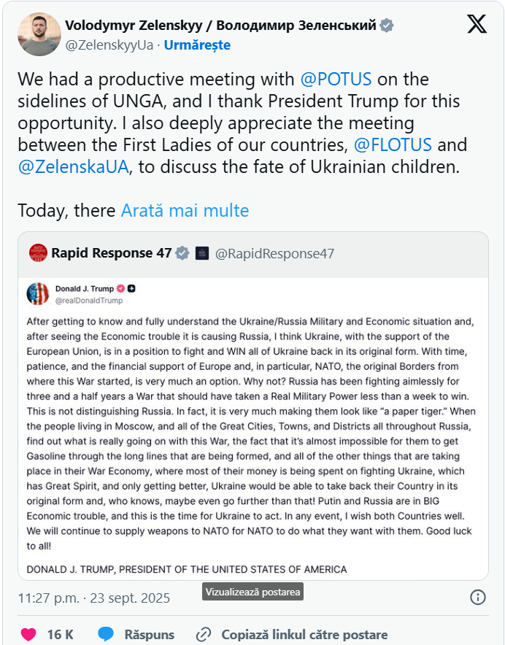
Task: Open the @RapidResponse47 handle
Action: [x=274, y=253]
